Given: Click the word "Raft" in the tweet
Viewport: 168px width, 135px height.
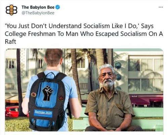Looking at the screenshot, I should [10, 41].
